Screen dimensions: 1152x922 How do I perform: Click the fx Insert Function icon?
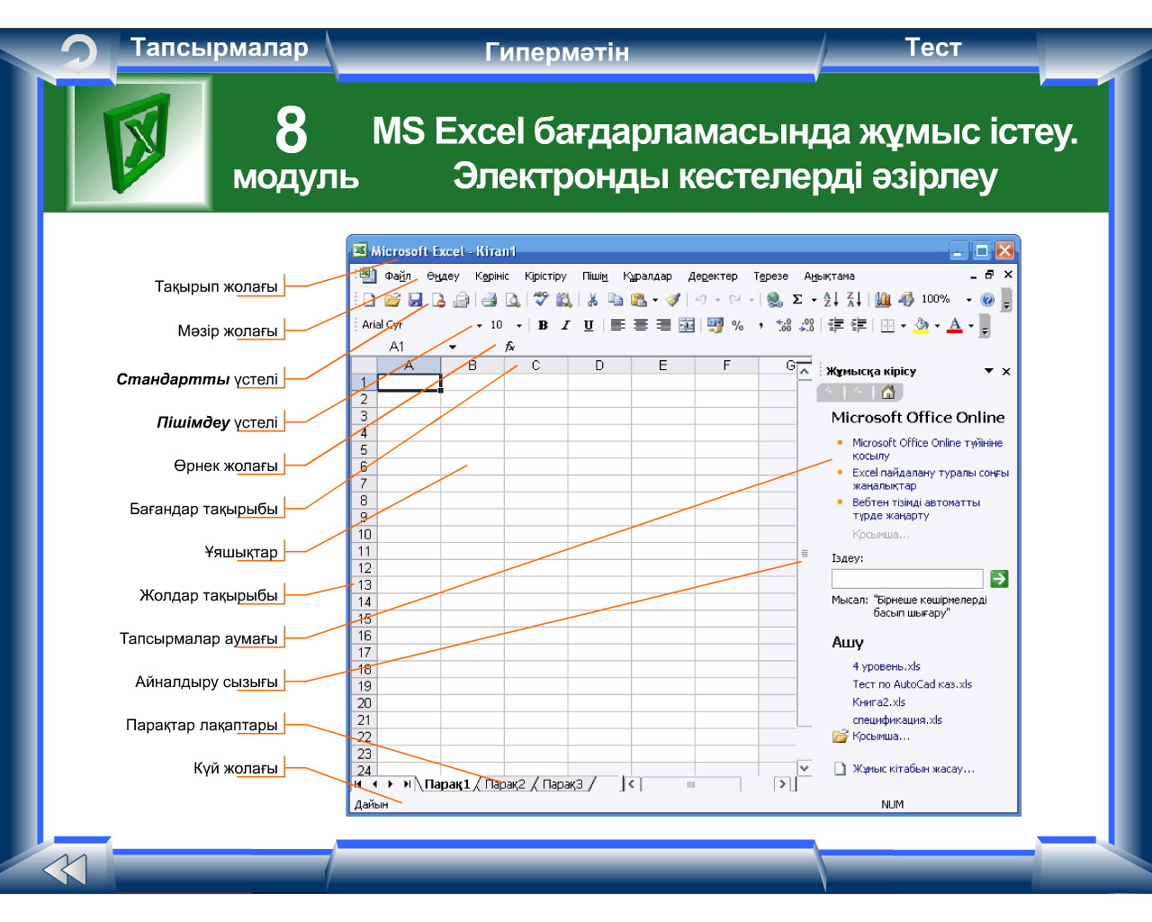[x=509, y=347]
